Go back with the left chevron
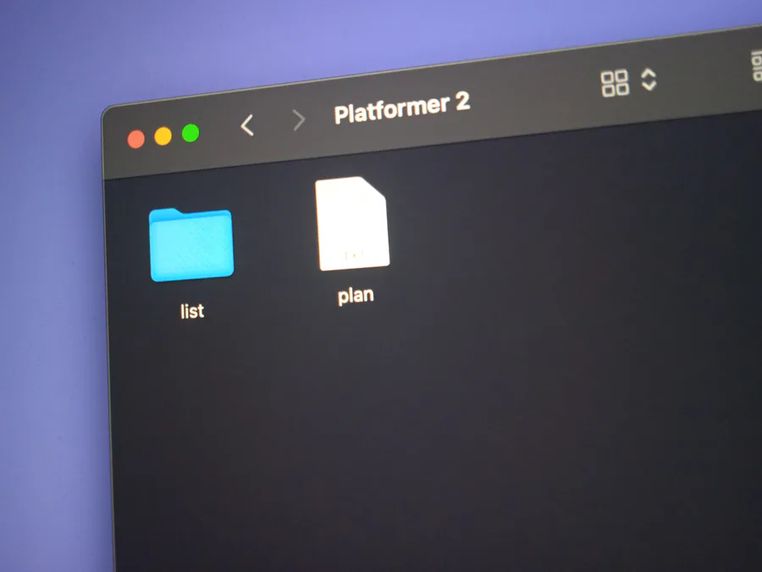Image resolution: width=762 pixels, height=572 pixels. pyautogui.click(x=247, y=125)
